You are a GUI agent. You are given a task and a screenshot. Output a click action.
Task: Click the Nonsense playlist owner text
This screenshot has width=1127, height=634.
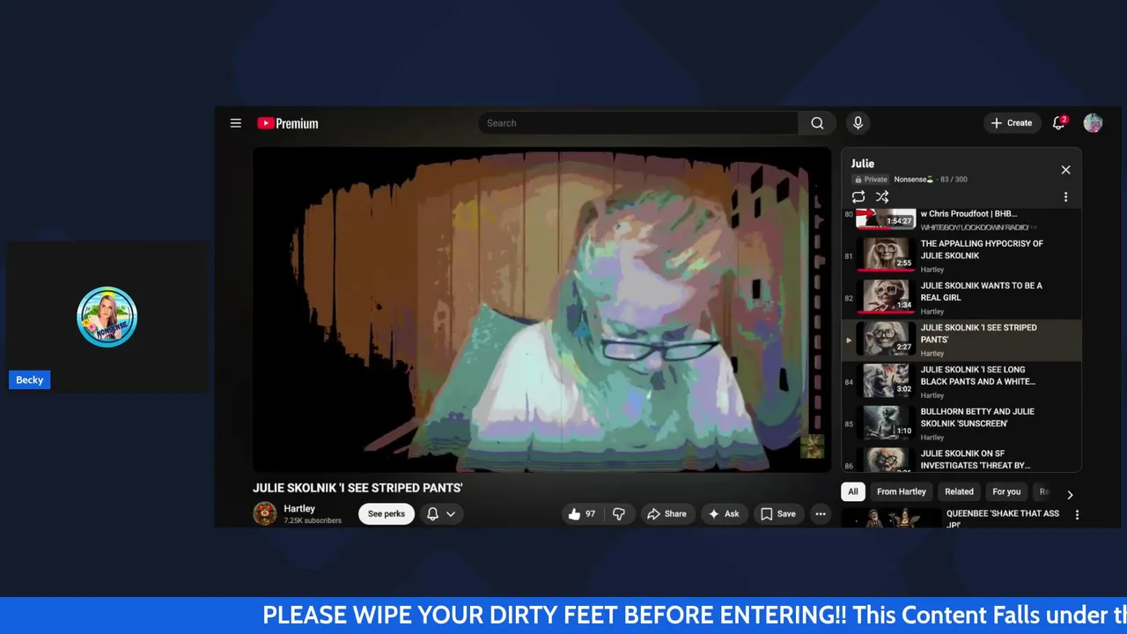(913, 179)
